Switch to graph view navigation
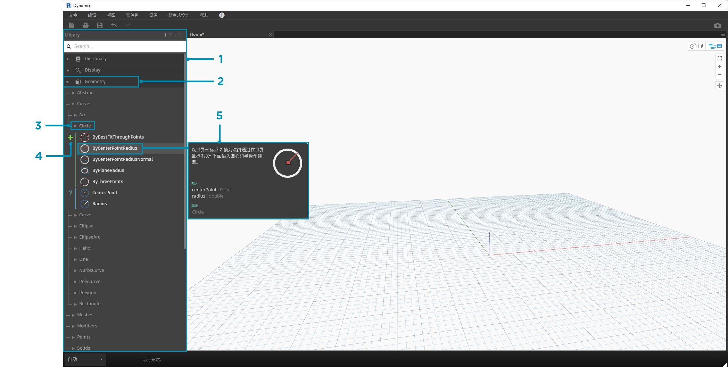The height and width of the screenshot is (367, 728). coord(715,46)
